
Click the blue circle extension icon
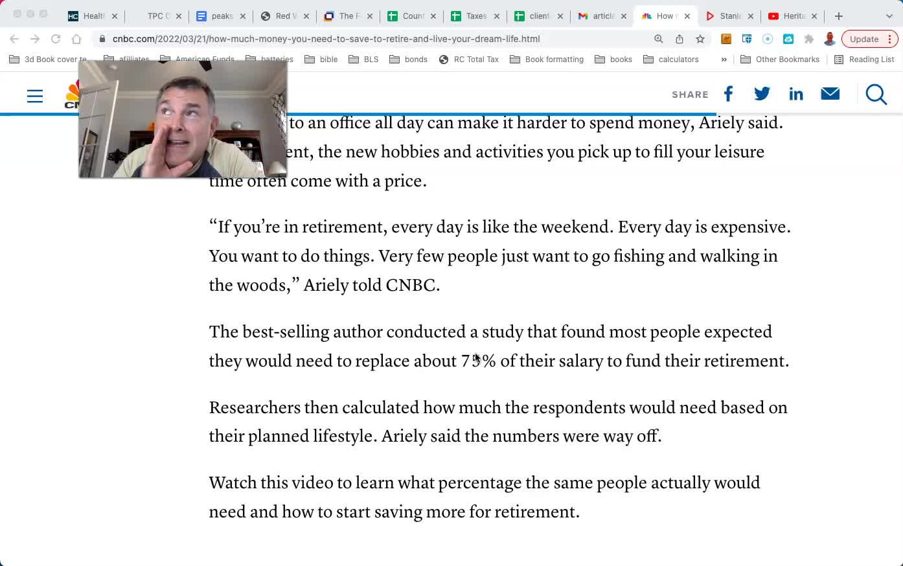point(768,39)
